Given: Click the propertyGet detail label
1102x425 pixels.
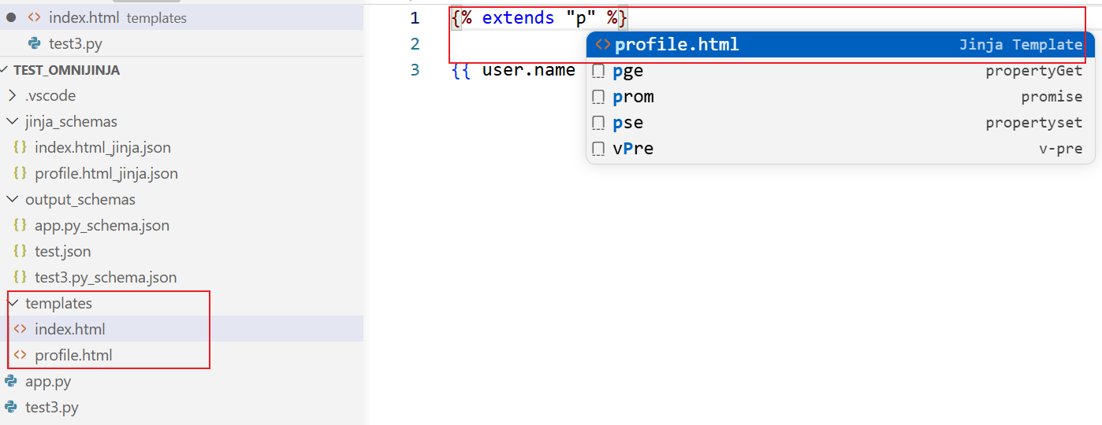Looking at the screenshot, I should [x=1034, y=72].
